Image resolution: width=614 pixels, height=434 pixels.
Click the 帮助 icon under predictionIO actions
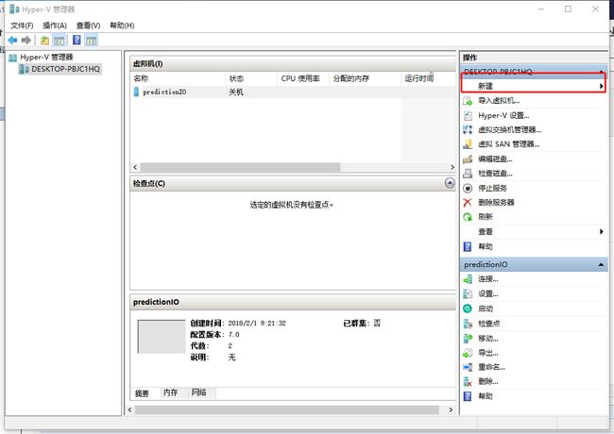click(x=468, y=396)
